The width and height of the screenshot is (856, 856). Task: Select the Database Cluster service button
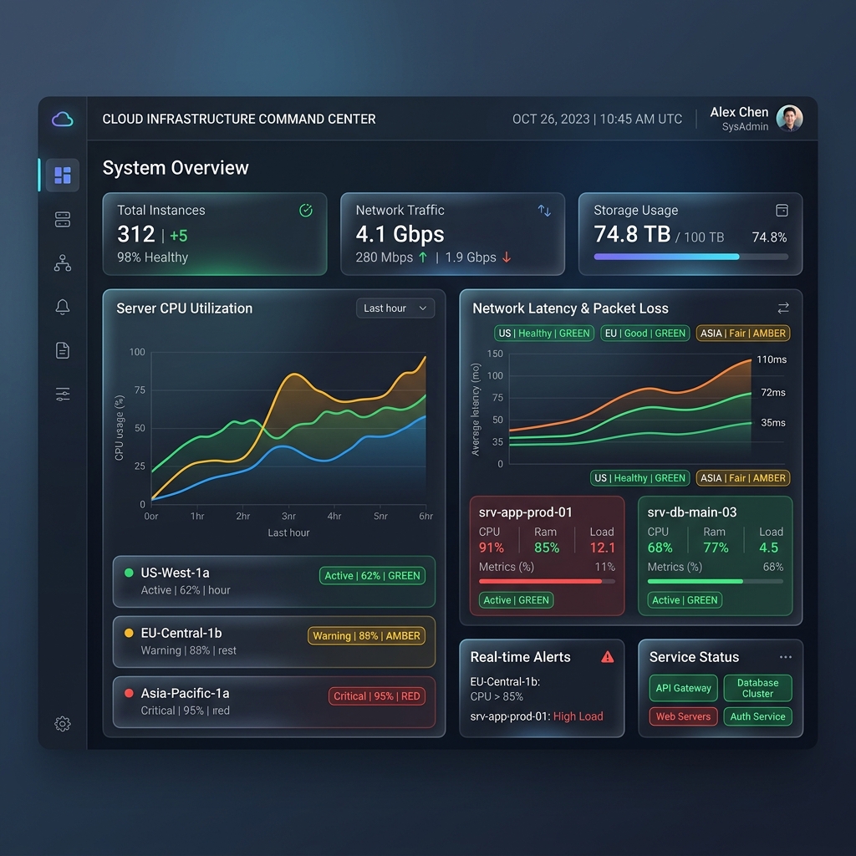pos(757,688)
